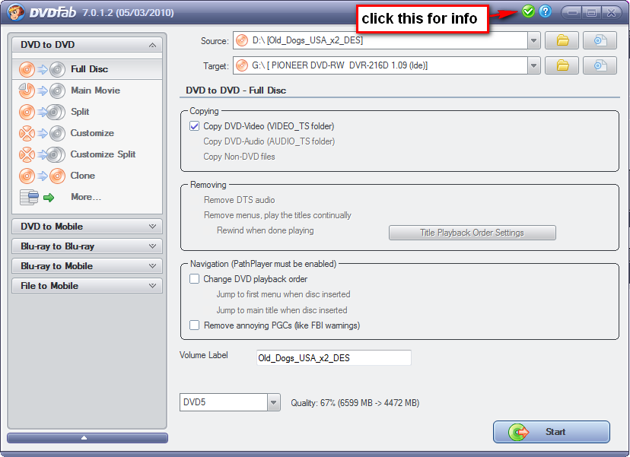Viewport: 630px width, 457px height.
Task: Open the Source drive dropdown
Action: coord(533,40)
